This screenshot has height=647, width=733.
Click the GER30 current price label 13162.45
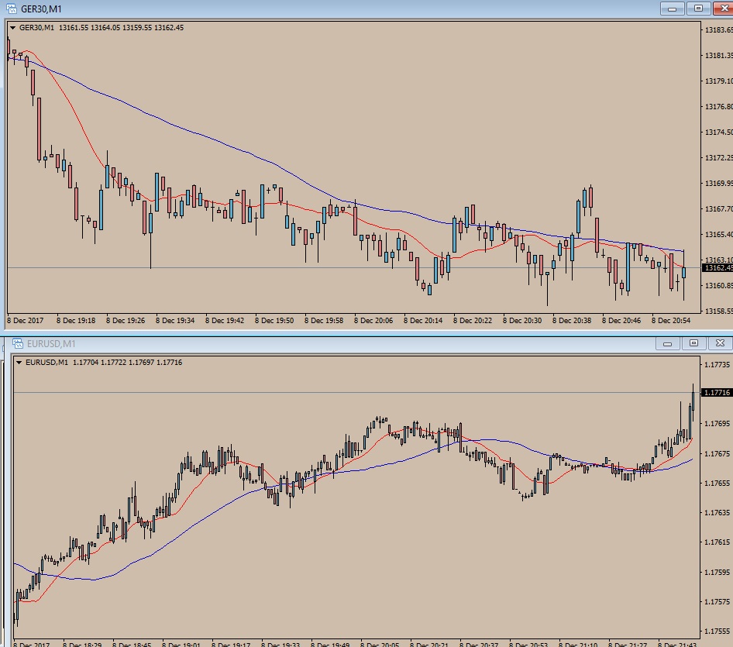click(718, 268)
